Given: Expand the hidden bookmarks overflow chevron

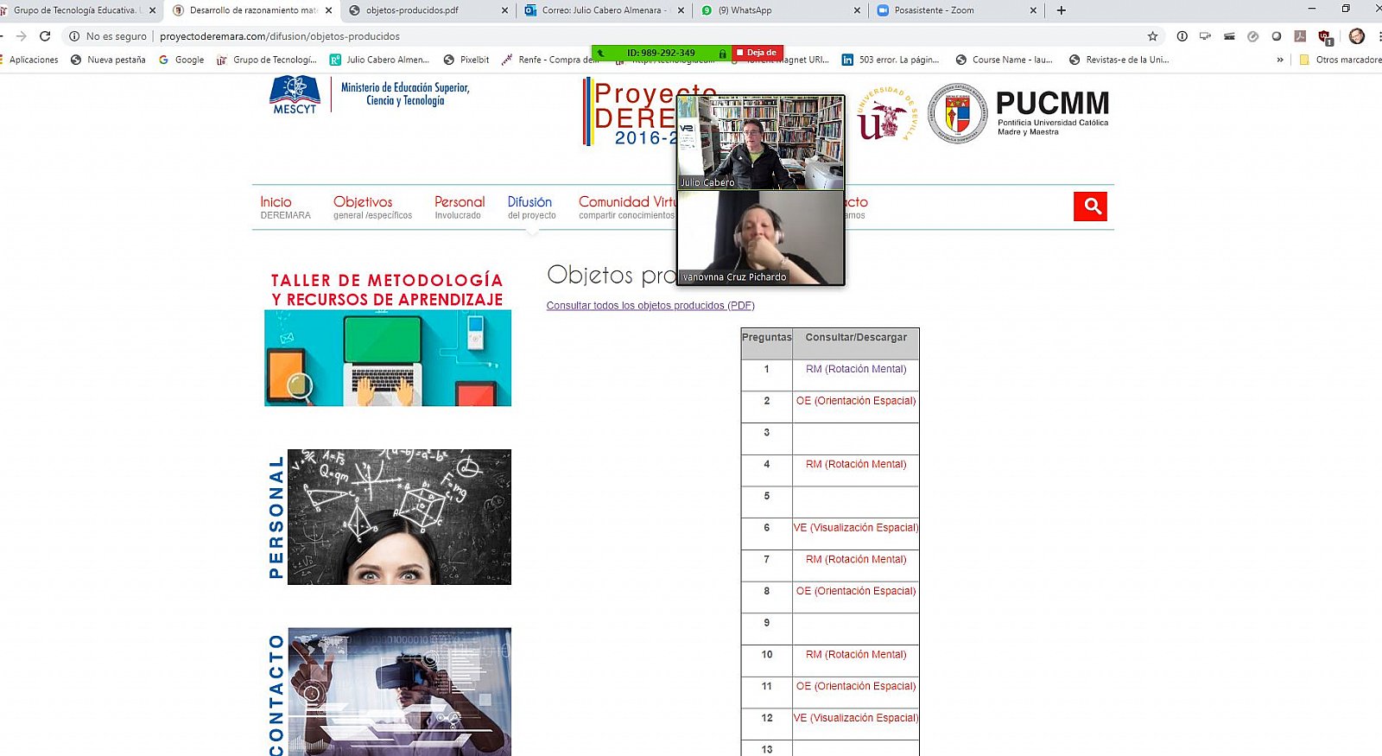Looking at the screenshot, I should pyautogui.click(x=1280, y=60).
